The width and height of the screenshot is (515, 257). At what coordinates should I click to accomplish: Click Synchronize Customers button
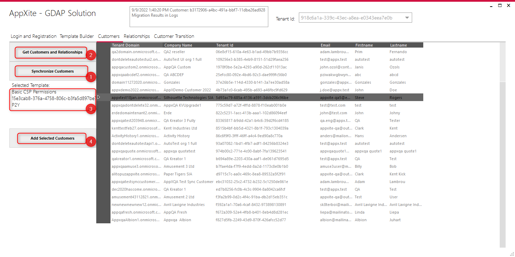tap(52, 71)
